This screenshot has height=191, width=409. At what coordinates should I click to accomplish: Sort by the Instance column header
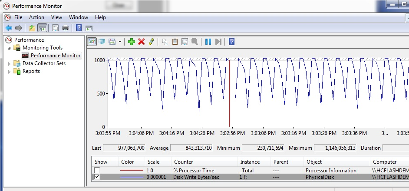(x=254, y=162)
